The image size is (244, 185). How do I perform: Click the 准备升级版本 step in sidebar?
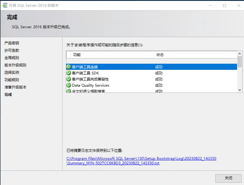(x=15, y=87)
